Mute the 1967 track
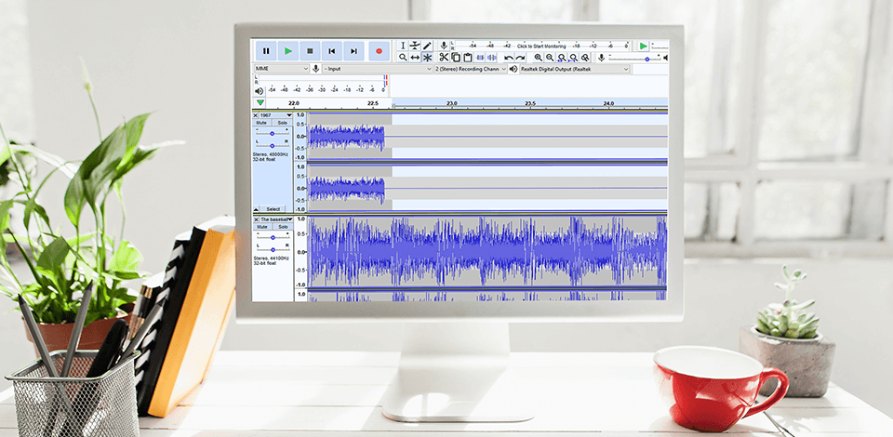The height and width of the screenshot is (437, 893). 262,123
